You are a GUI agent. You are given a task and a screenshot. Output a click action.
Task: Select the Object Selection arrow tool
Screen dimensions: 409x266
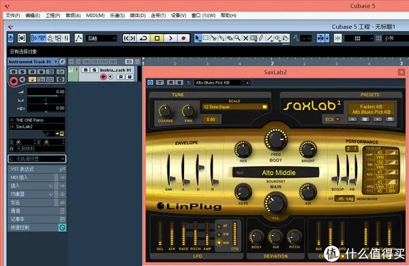(198, 38)
